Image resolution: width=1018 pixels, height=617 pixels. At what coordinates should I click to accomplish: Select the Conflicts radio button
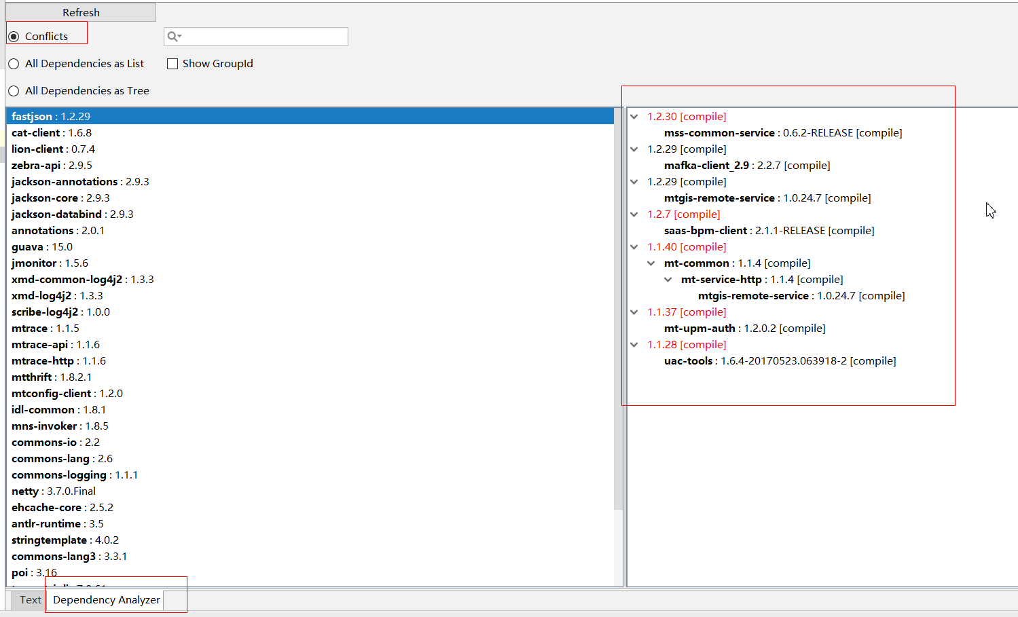coord(14,37)
